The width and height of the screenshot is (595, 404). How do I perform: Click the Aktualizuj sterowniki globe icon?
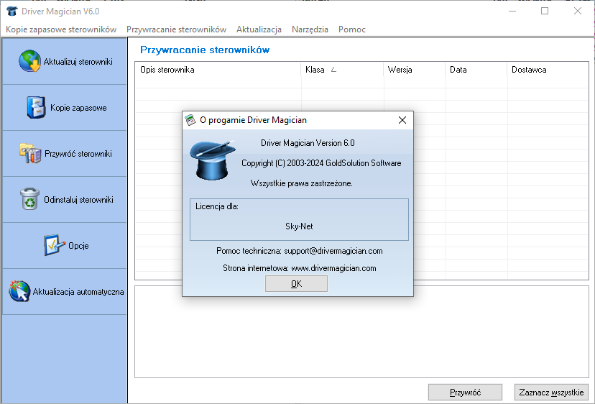pyautogui.click(x=29, y=61)
